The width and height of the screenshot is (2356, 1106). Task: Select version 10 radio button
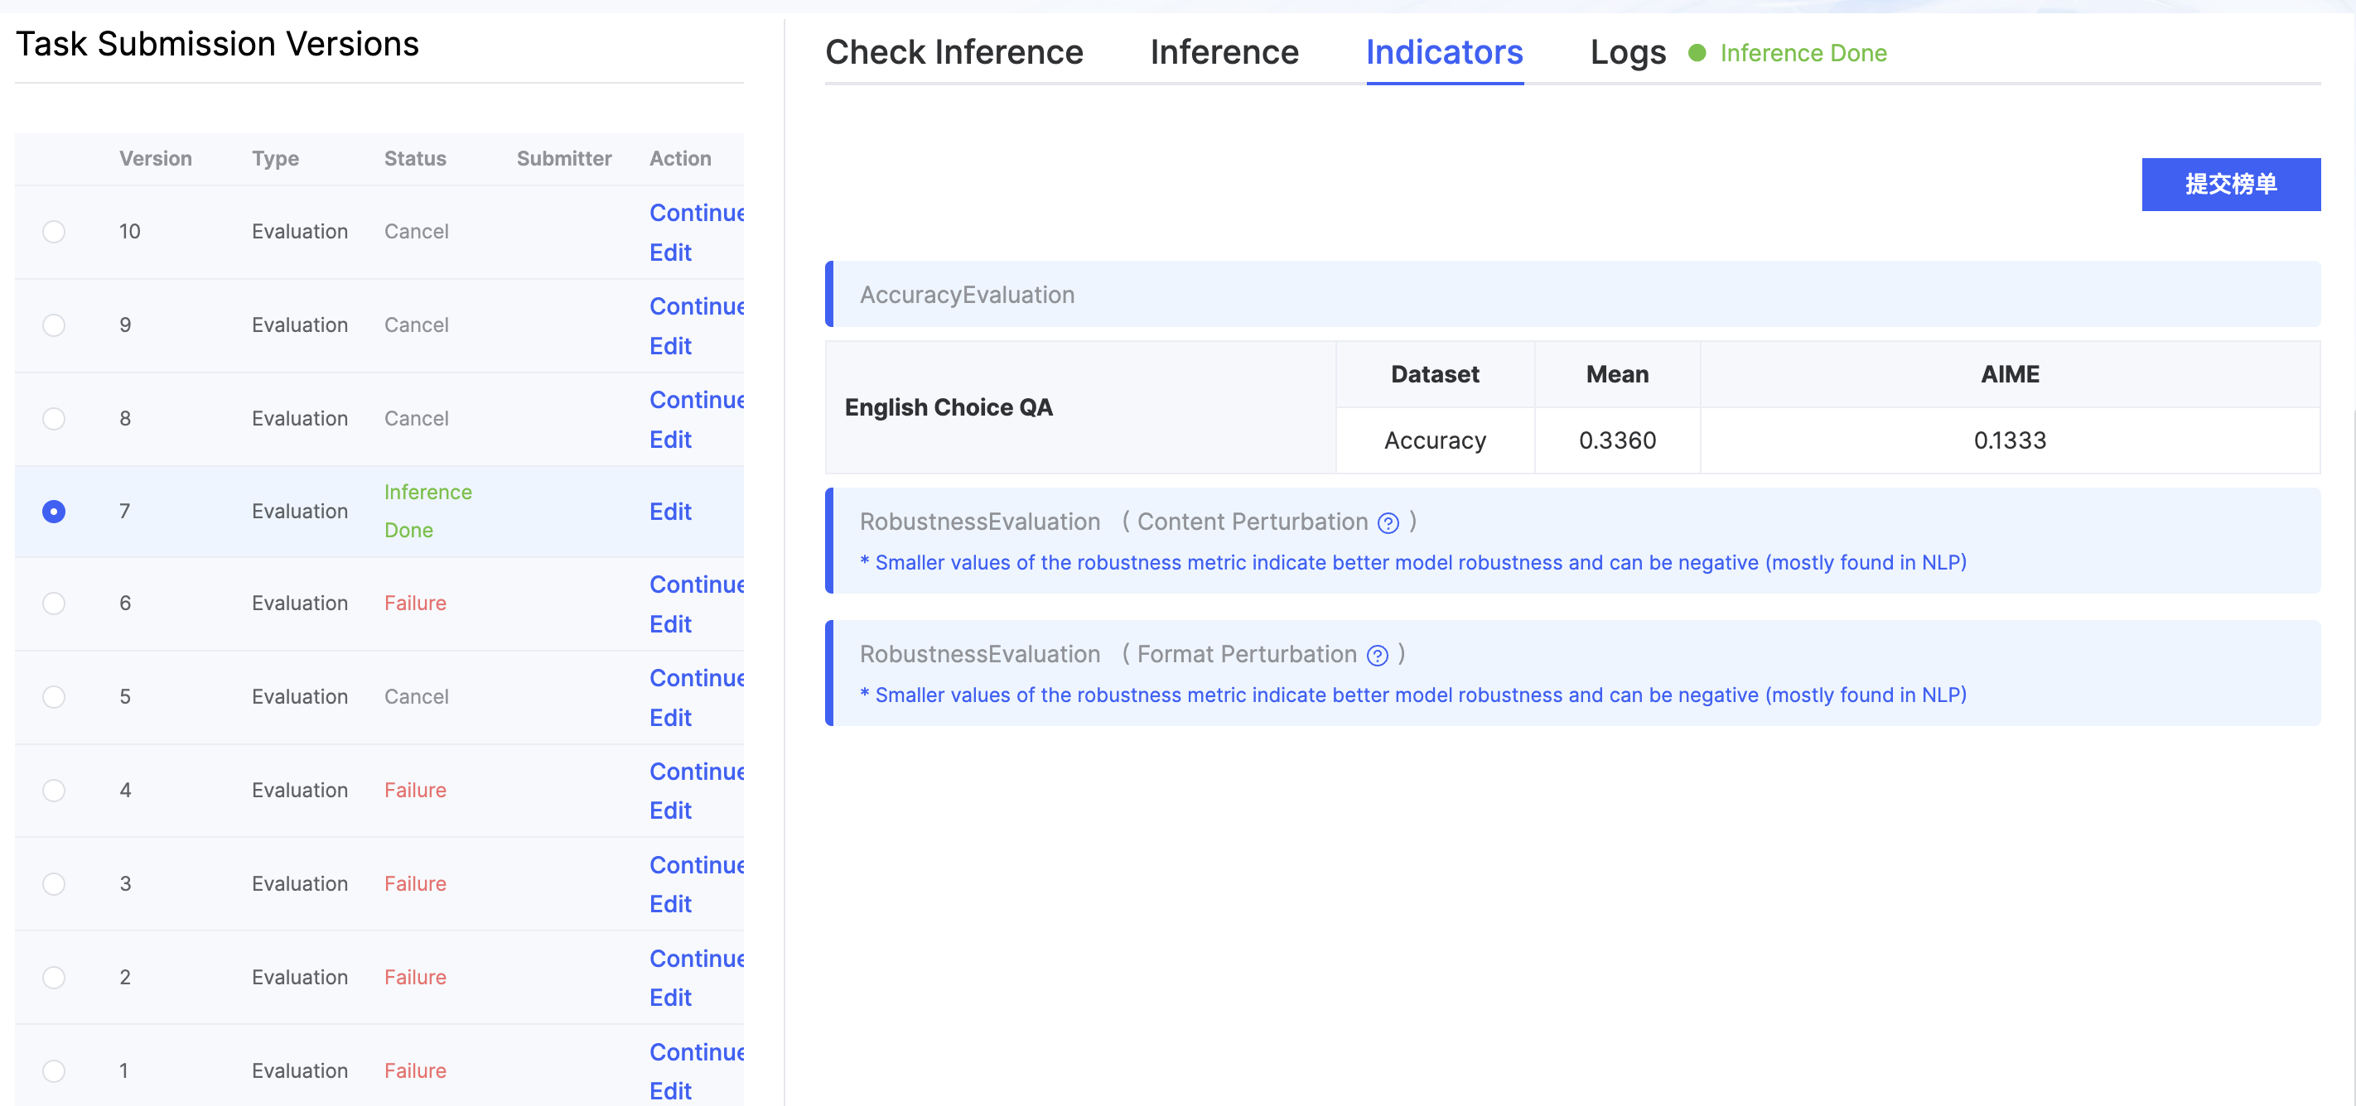tap(54, 231)
